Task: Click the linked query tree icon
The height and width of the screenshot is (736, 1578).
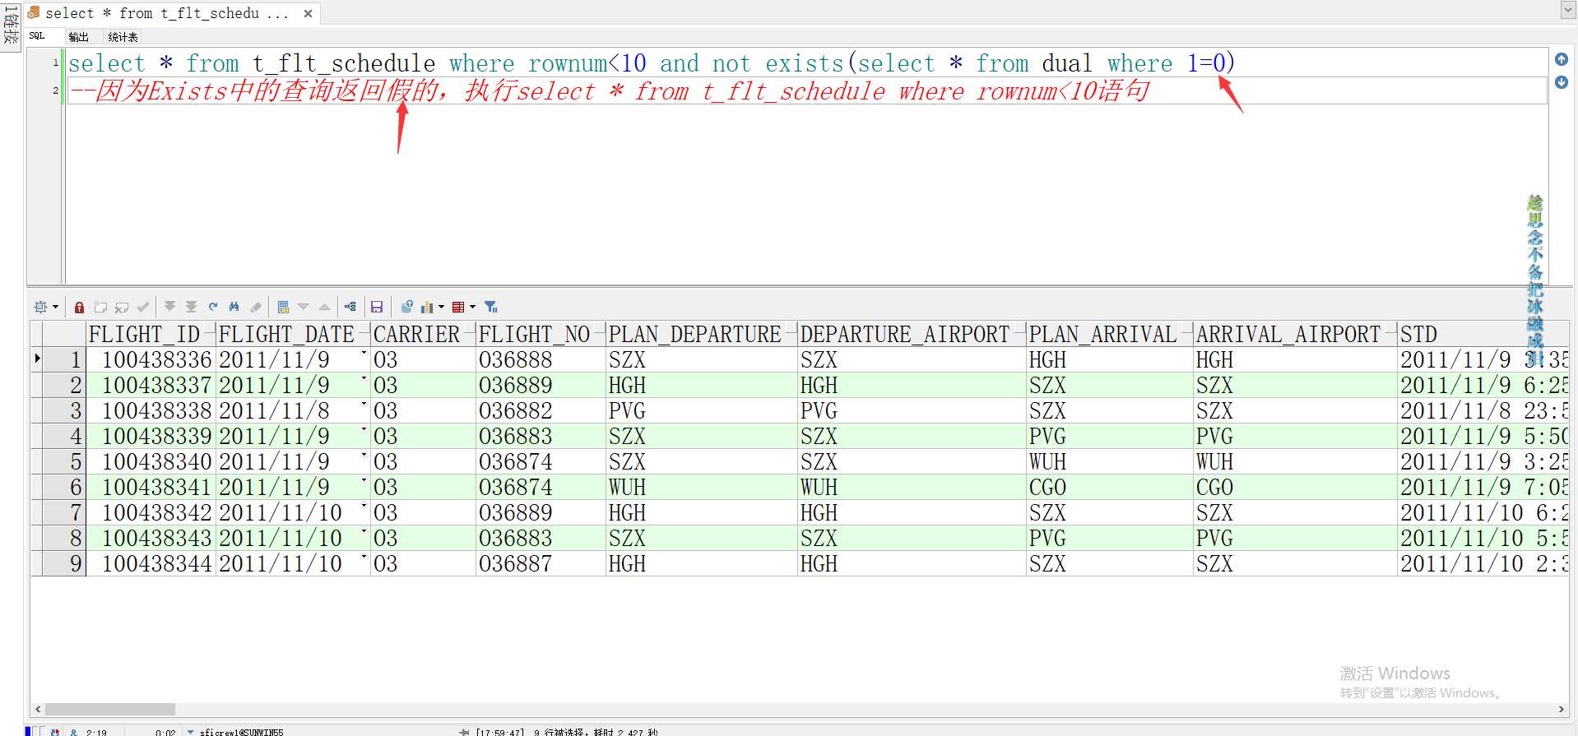Action: 350,307
